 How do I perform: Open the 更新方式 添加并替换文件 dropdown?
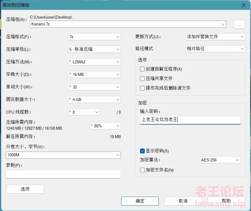pos(215,37)
